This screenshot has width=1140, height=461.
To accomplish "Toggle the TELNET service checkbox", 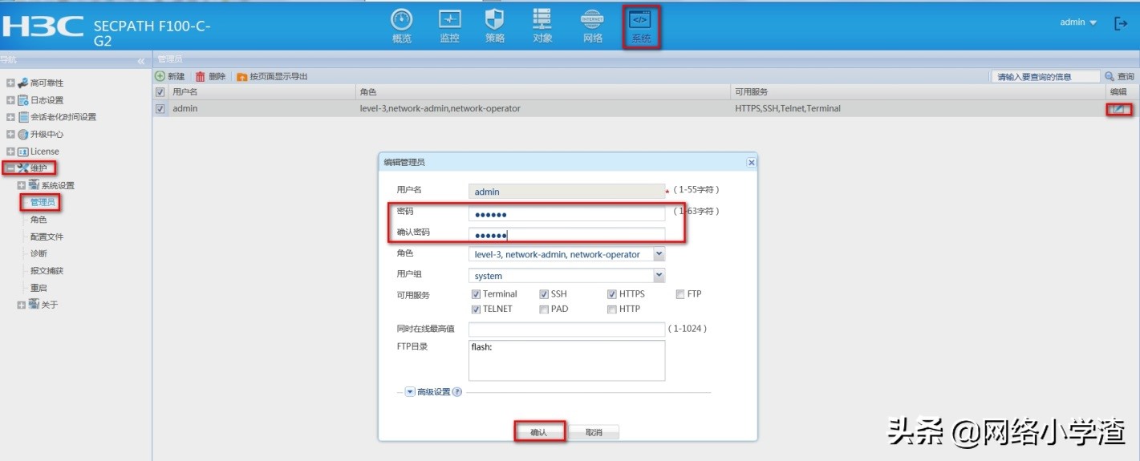I will coord(476,309).
